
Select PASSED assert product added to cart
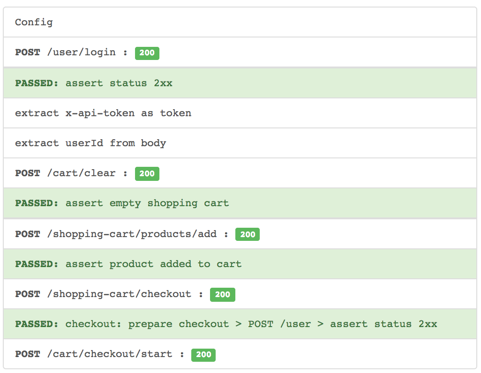(240, 264)
